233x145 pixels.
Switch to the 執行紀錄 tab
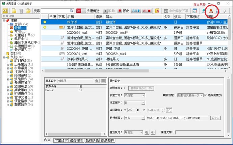coord(92,140)
